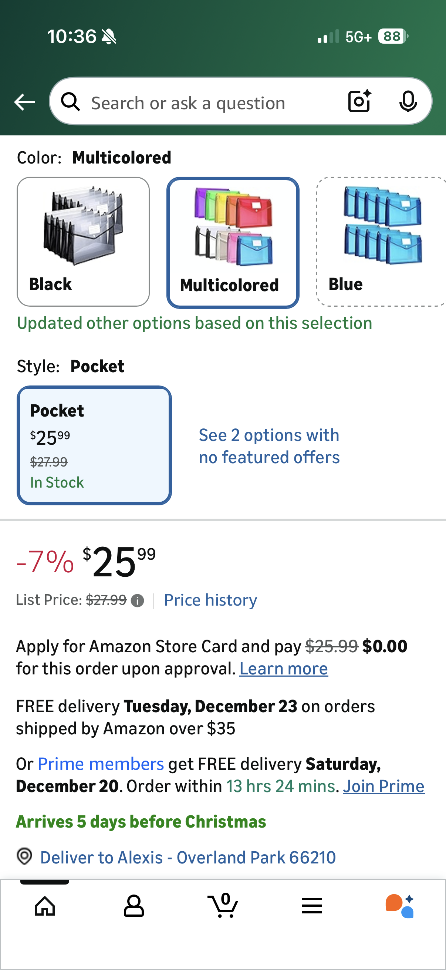
Task: Click the Prime members link
Action: coord(101,764)
